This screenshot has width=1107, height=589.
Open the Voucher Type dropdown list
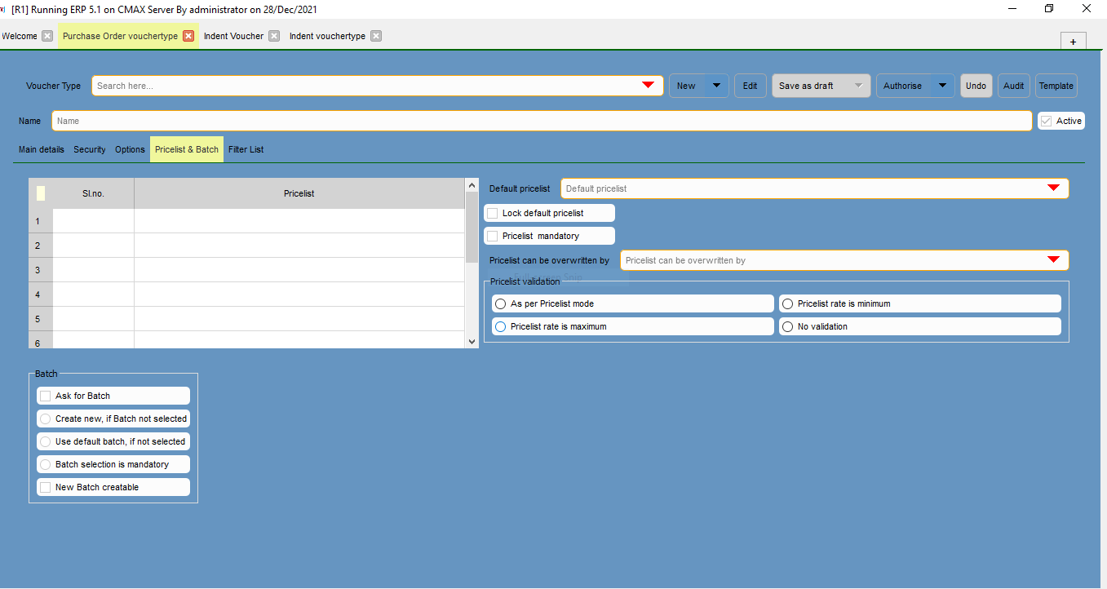648,86
